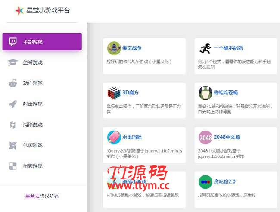280x212 pixels.
Task: Open the 2048中文版 game title
Action: 227,137
